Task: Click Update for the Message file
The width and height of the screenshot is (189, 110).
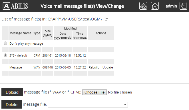Action: point(108,67)
